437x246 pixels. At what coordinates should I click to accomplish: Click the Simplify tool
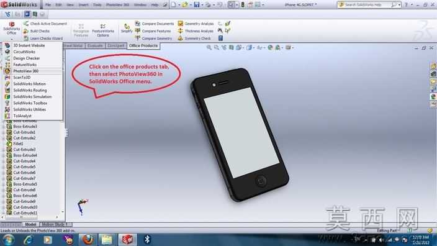coord(127,28)
